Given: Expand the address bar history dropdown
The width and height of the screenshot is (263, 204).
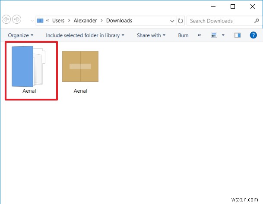Looking at the screenshot, I should [x=172, y=21].
